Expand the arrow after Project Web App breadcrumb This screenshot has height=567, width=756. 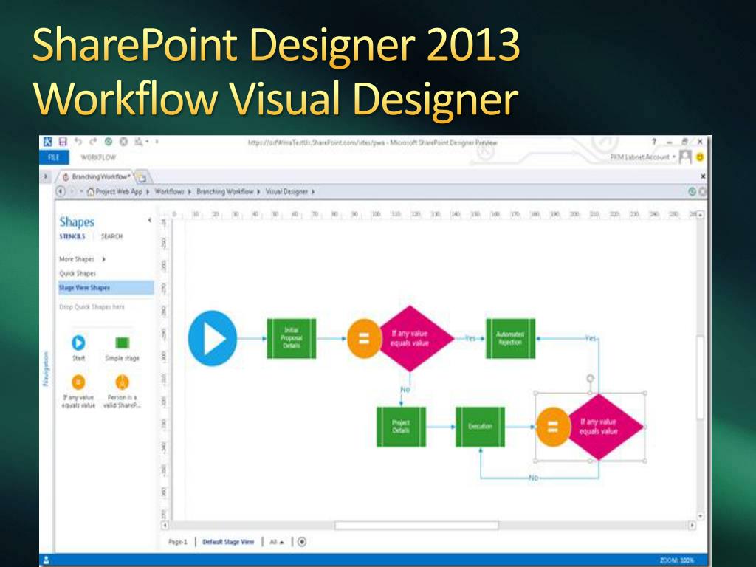pos(148,191)
